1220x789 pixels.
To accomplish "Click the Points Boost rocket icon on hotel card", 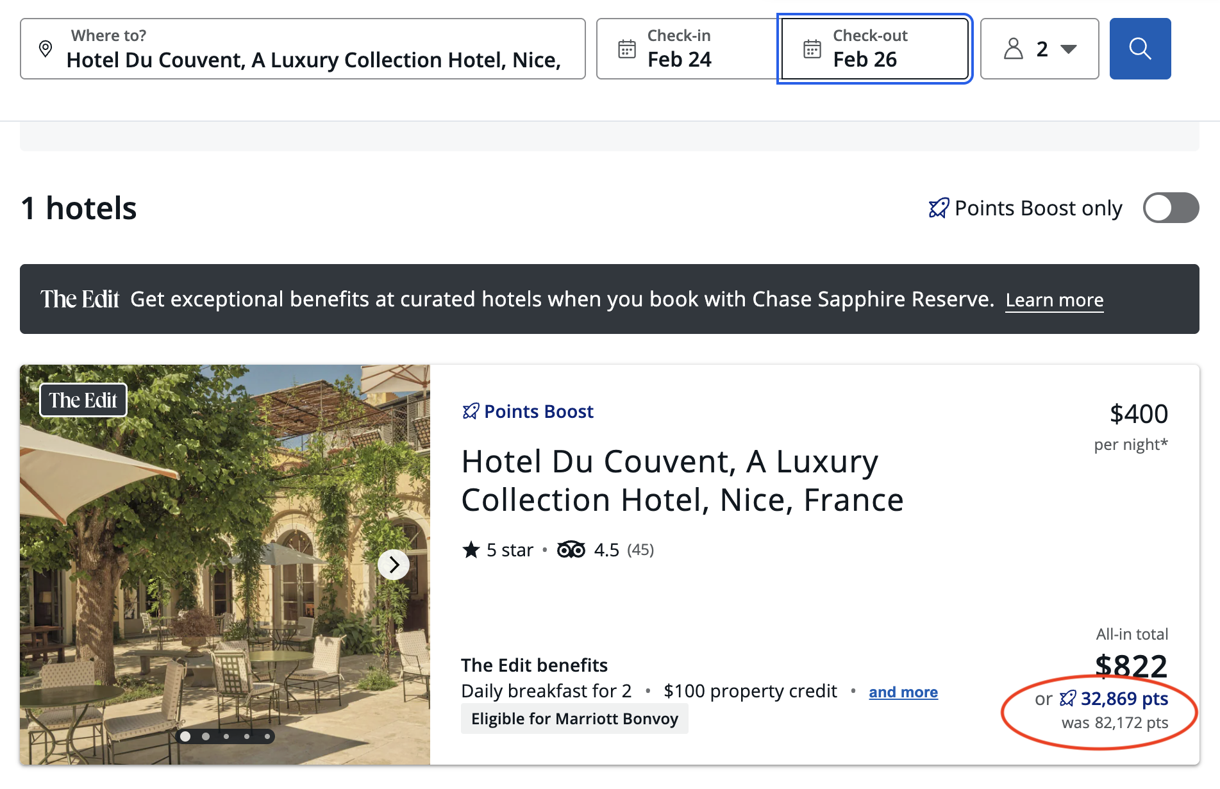I will point(471,411).
